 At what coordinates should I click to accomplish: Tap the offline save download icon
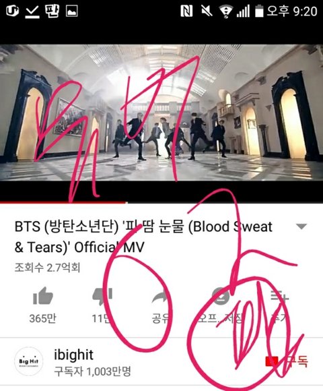point(220,296)
